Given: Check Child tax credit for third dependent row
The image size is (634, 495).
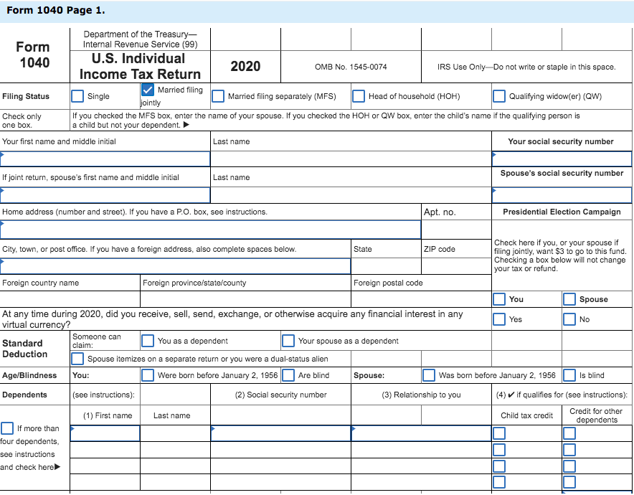Looking at the screenshot, I should coord(499,466).
